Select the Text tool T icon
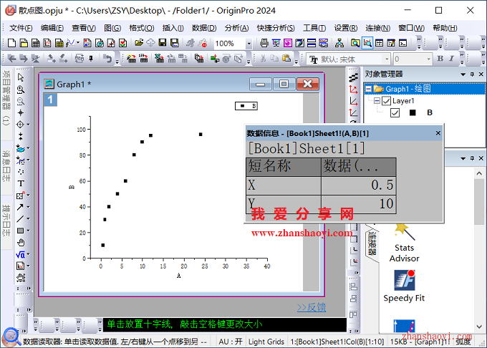The width and height of the screenshot is (487, 348). point(21,183)
